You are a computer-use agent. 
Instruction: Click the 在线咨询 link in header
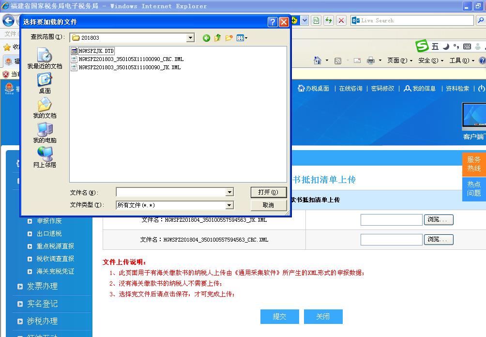(350, 89)
